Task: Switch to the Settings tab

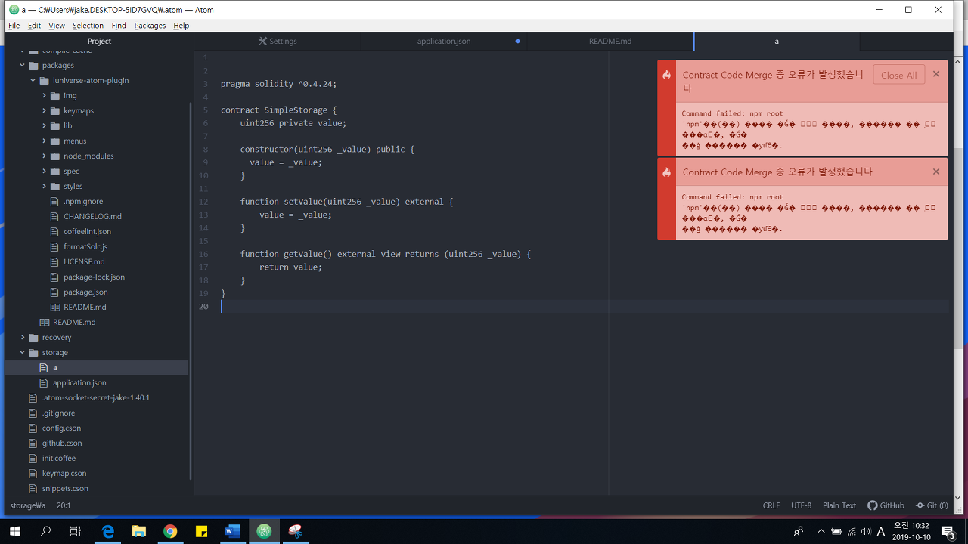Action: coord(278,42)
